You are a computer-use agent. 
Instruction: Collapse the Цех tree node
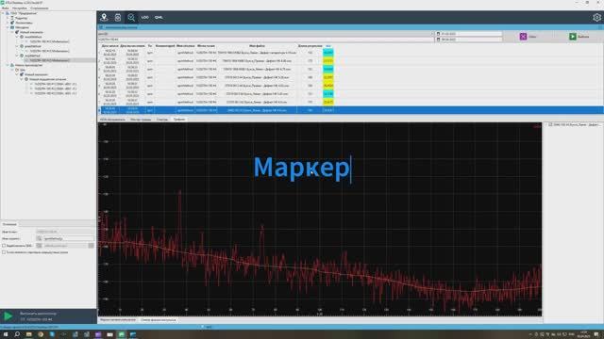12,70
